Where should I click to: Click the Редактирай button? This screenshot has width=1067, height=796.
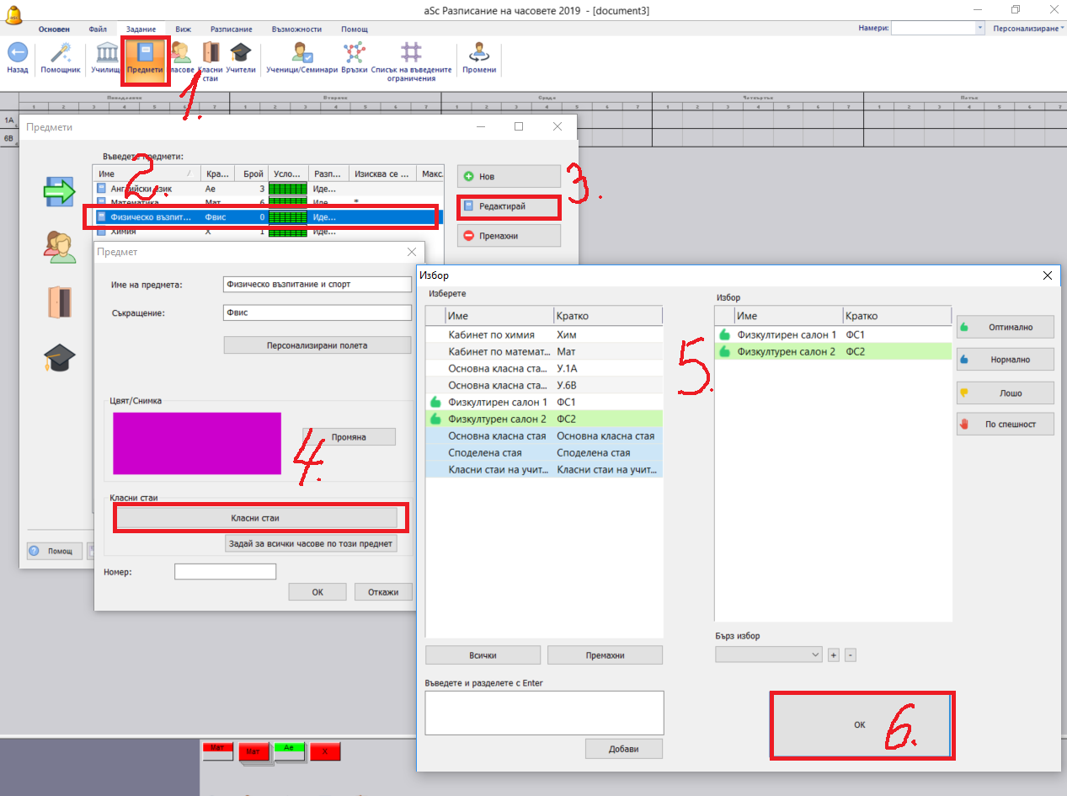[x=509, y=206]
